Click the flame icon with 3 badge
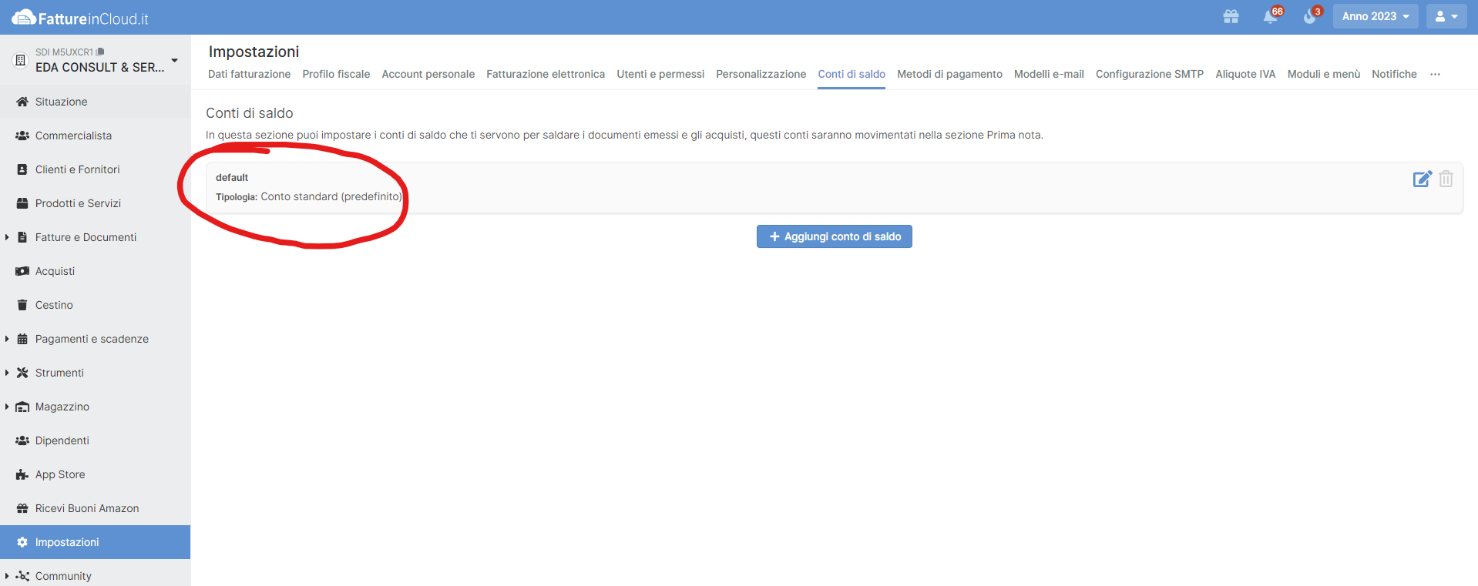The image size is (1478, 586). (x=1309, y=17)
